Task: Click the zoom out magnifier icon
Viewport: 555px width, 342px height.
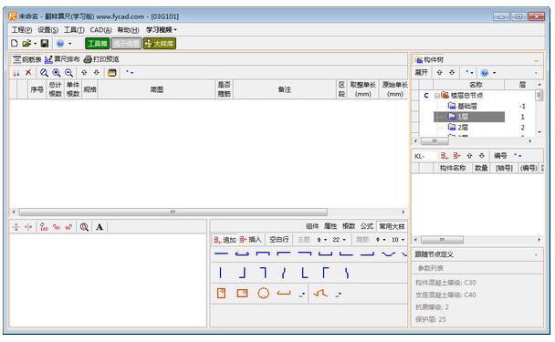Action: click(x=68, y=72)
